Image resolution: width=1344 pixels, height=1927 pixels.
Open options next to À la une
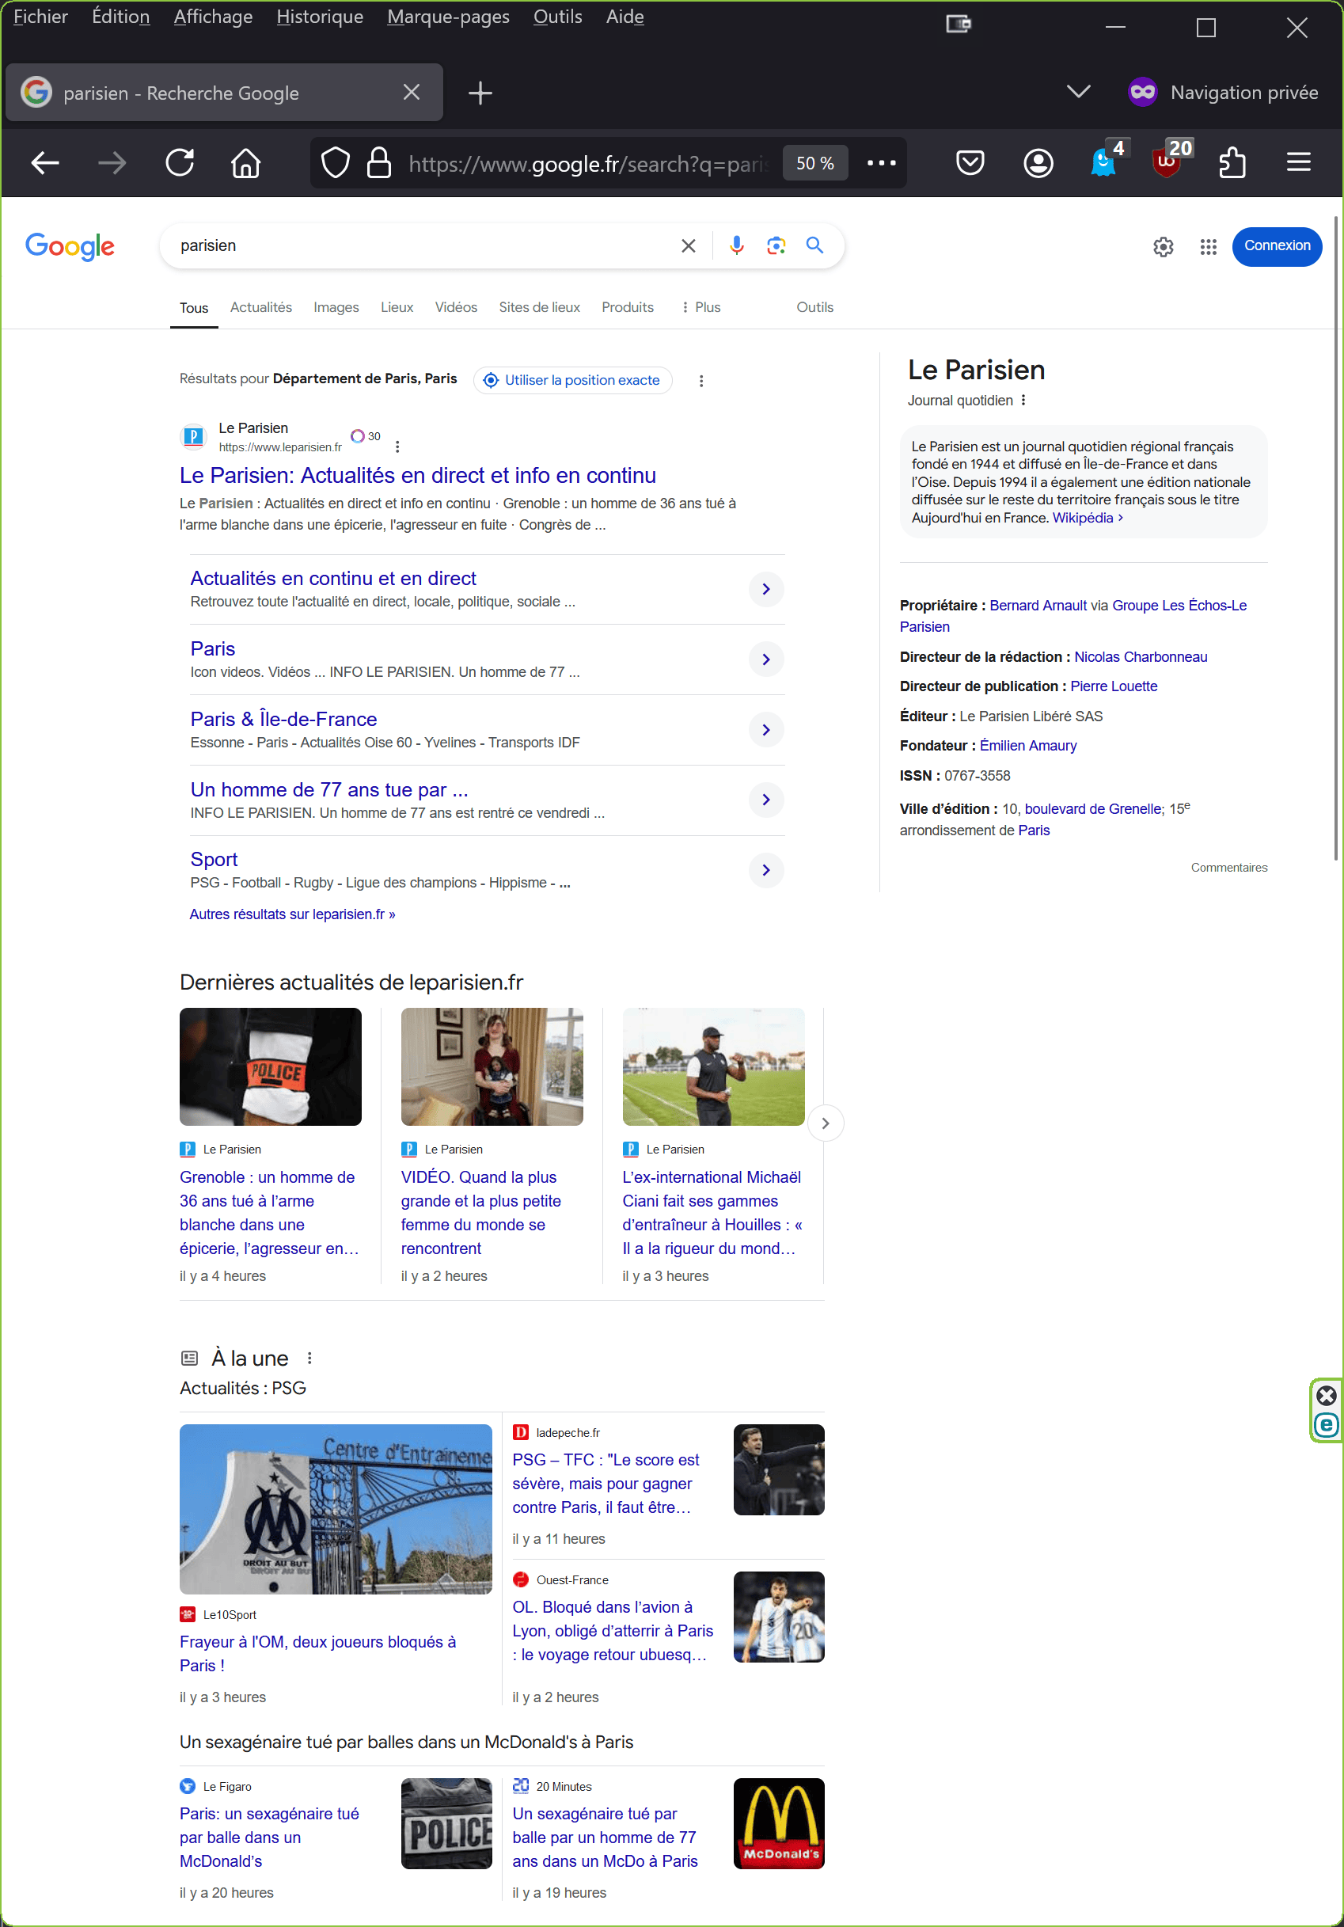[x=309, y=1358]
